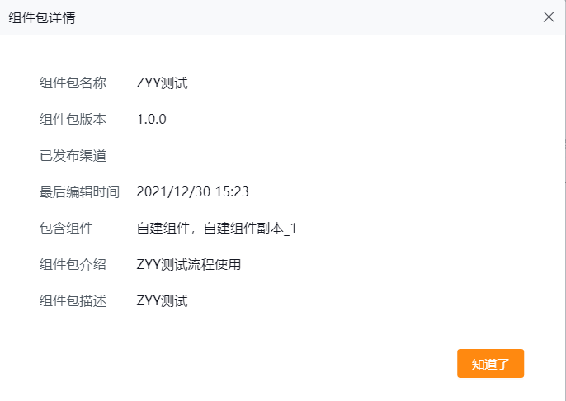Screen dimensions: 566x401
Task: Click the 组件包名称 field label
Action: click(73, 83)
